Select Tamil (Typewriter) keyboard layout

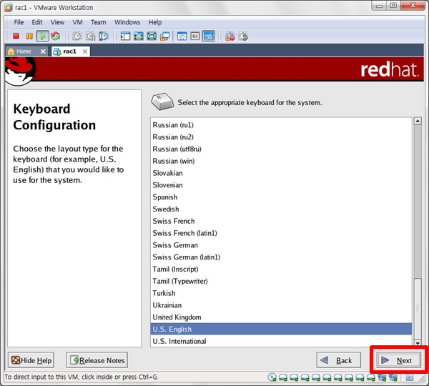(281, 282)
